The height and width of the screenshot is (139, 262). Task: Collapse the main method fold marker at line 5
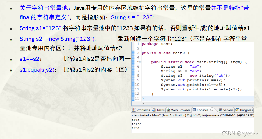(x=140, y=62)
